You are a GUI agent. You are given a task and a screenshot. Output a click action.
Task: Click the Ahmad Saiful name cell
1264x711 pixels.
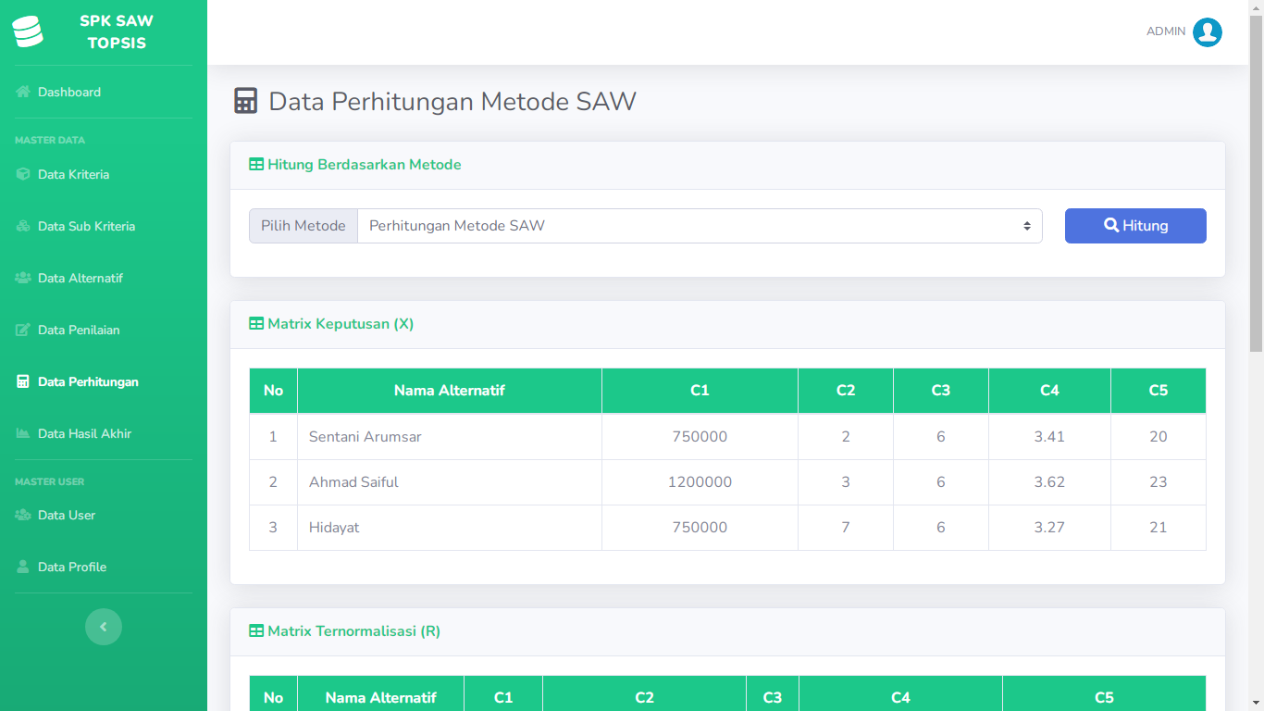[x=450, y=481]
